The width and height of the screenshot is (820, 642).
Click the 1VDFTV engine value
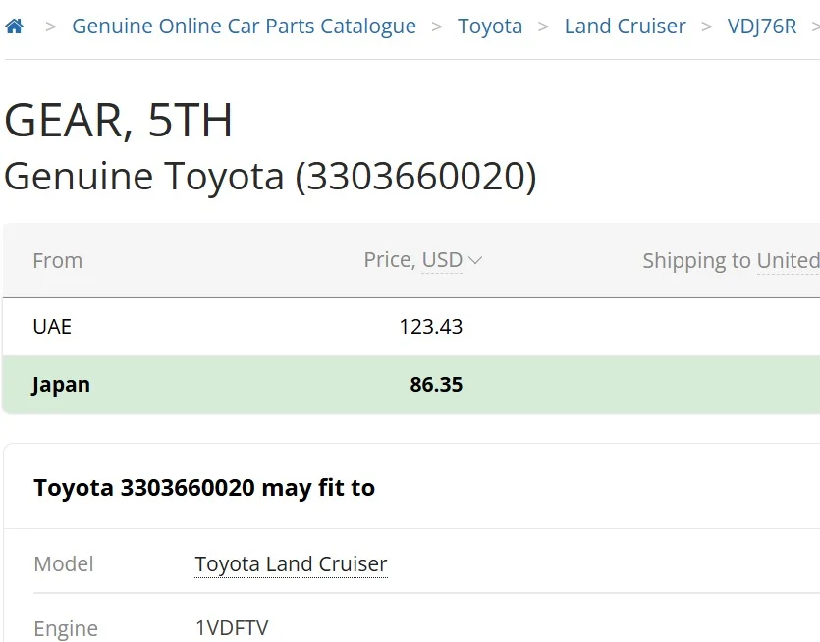(231, 628)
